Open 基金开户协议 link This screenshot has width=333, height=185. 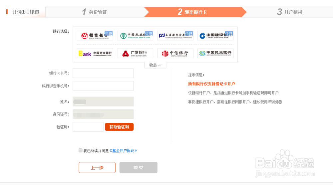coord(123,151)
